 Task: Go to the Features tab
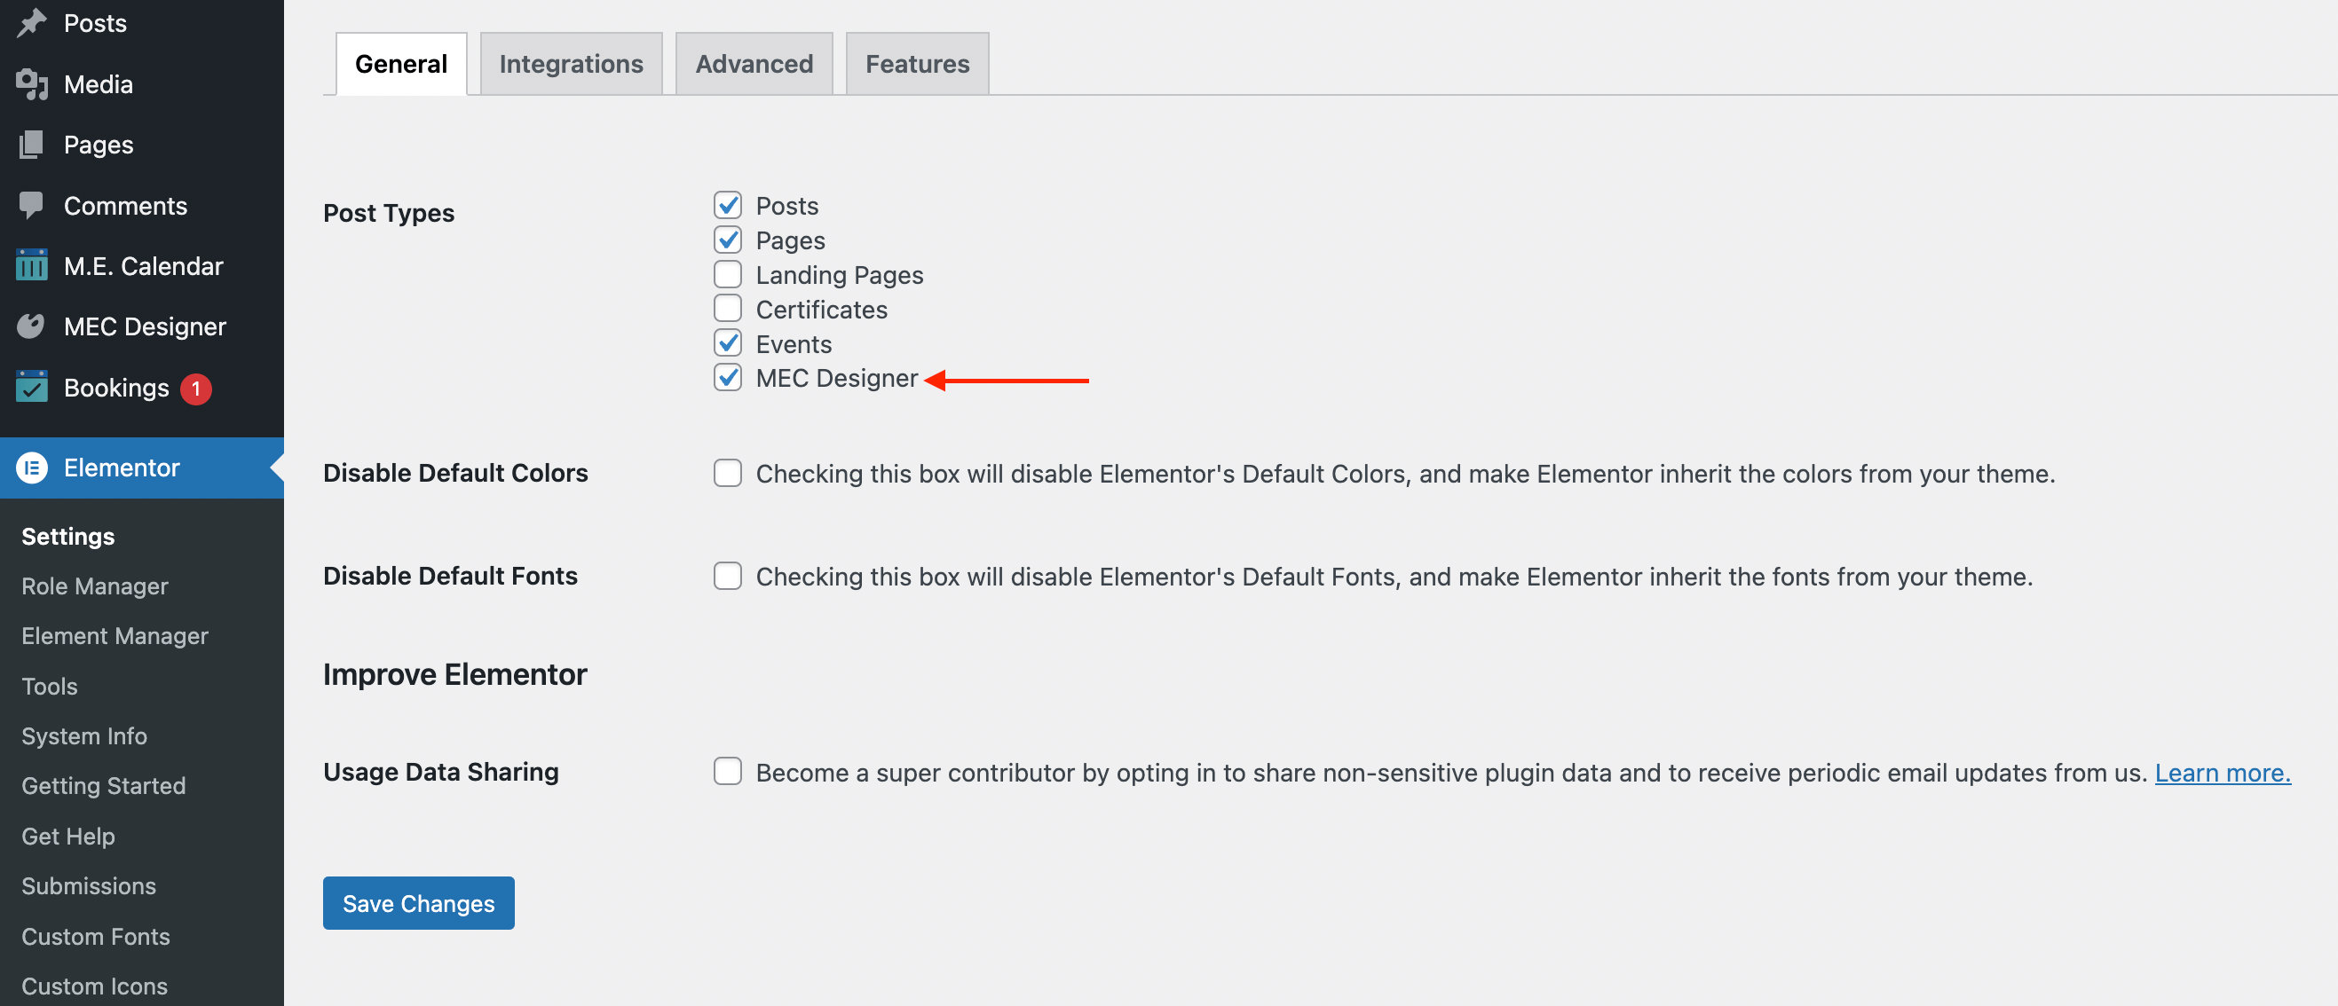click(x=917, y=64)
